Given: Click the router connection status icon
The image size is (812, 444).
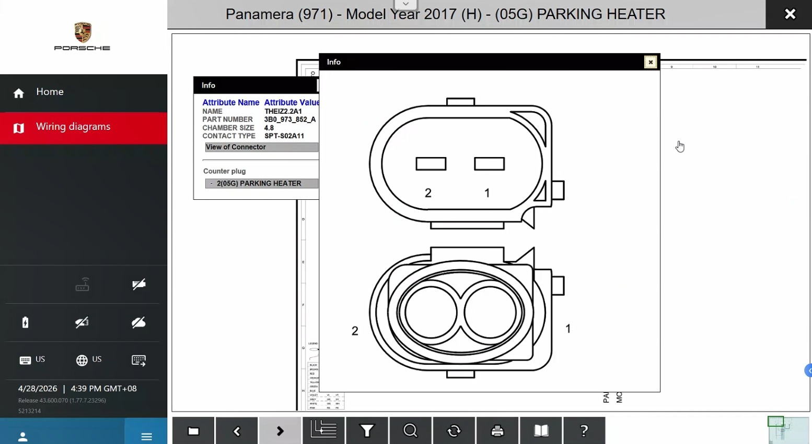Looking at the screenshot, I should coord(83,284).
